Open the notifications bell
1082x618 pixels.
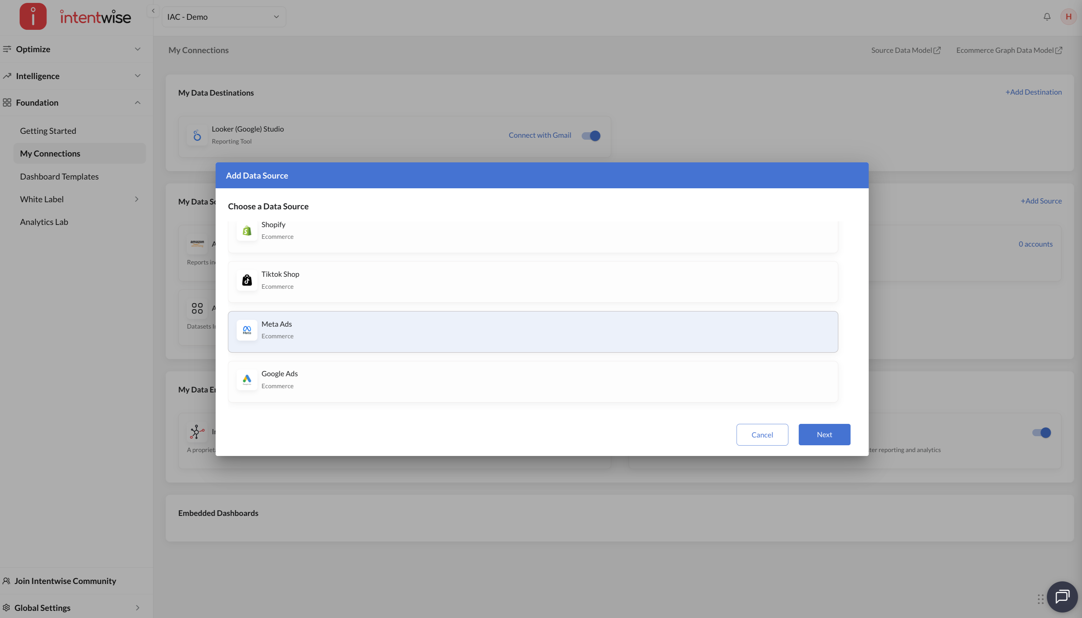pos(1047,17)
